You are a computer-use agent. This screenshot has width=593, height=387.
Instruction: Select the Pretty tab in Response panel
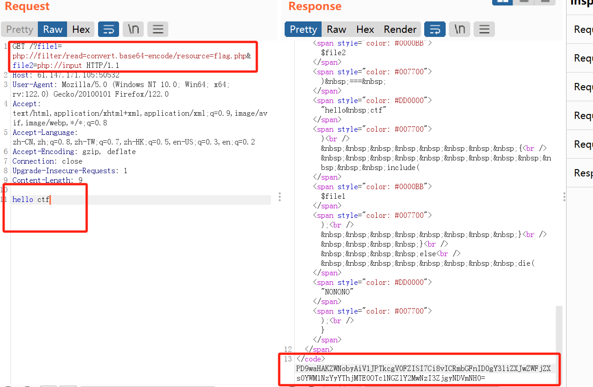(x=303, y=29)
